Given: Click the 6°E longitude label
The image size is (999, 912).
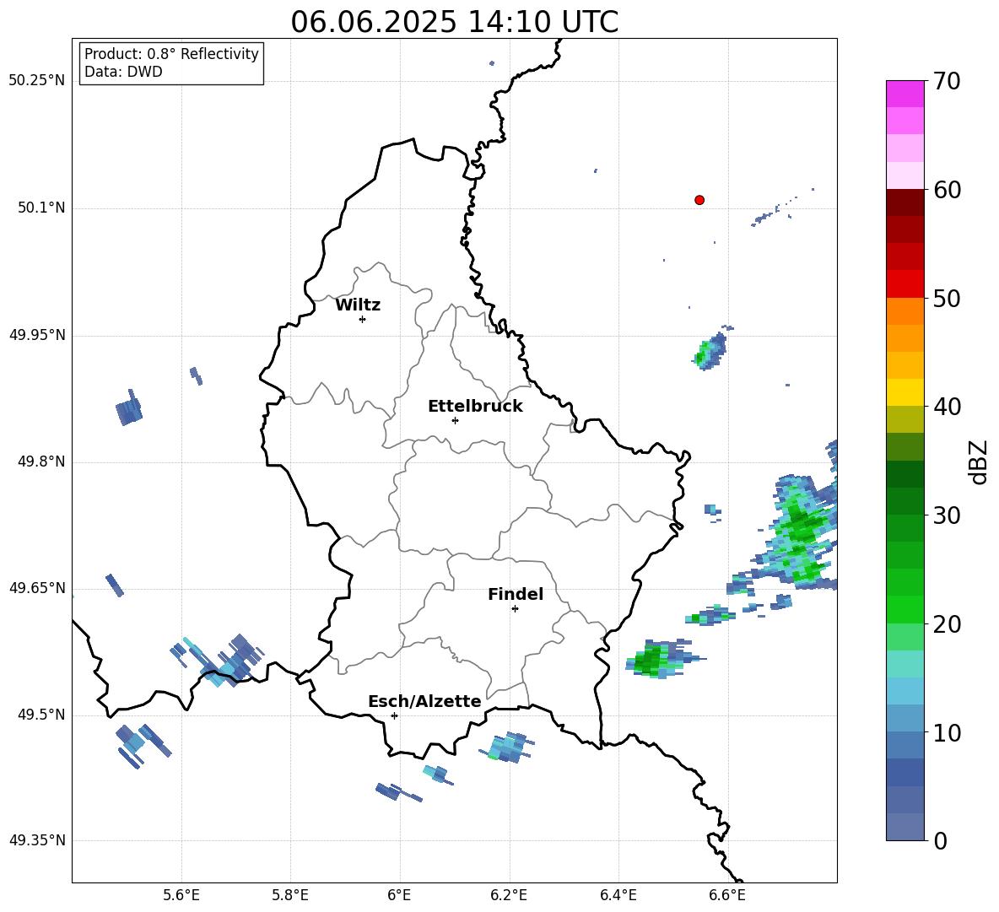Looking at the screenshot, I should [399, 895].
